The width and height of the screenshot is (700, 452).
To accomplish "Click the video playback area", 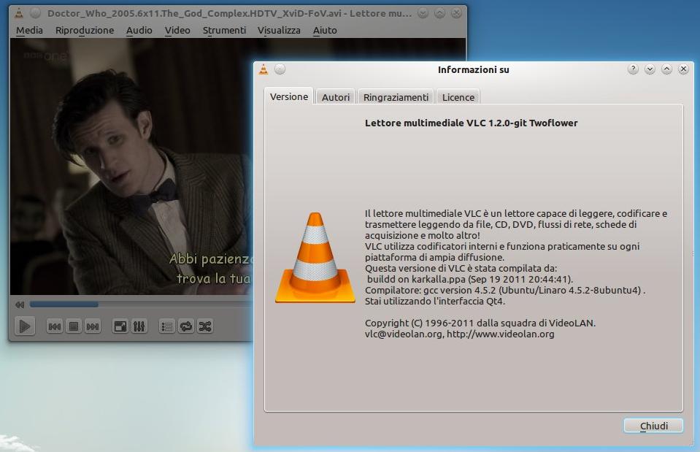I will pos(131,166).
